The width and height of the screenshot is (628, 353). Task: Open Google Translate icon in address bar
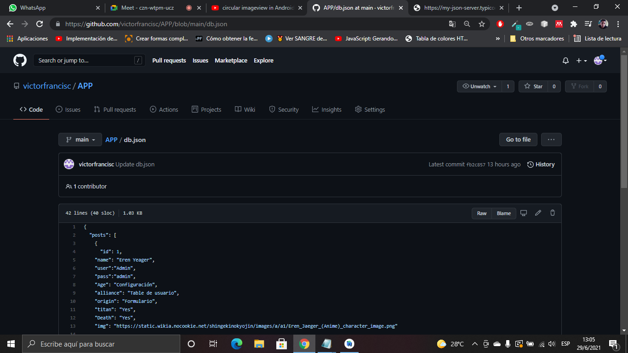[x=452, y=24]
